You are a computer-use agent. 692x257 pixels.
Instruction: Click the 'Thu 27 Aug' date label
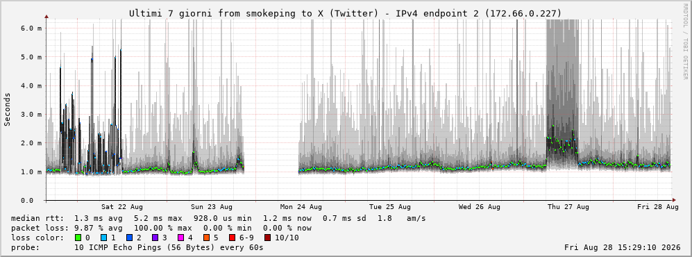click(x=568, y=207)
